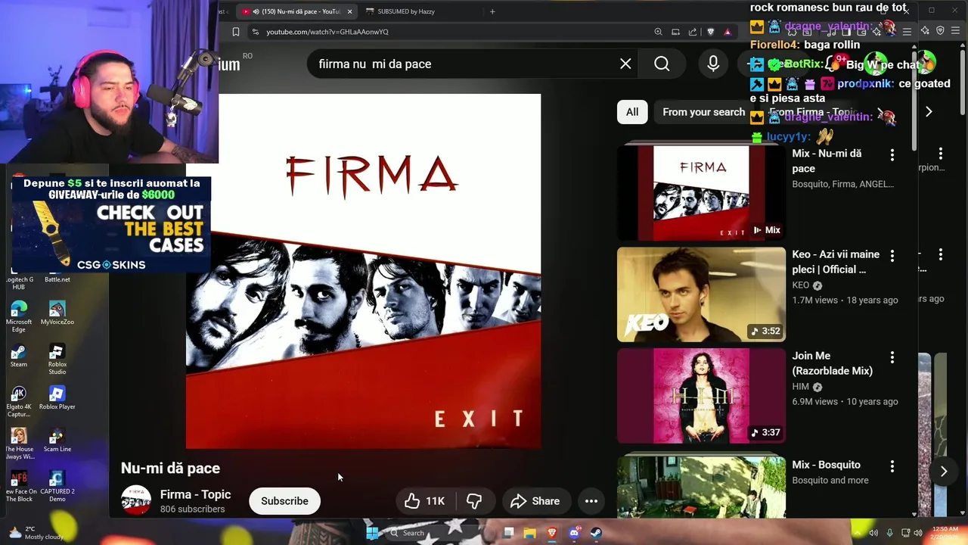Image resolution: width=968 pixels, height=545 pixels.
Task: Play HIM Join Me thumbnail
Action: 701,396
